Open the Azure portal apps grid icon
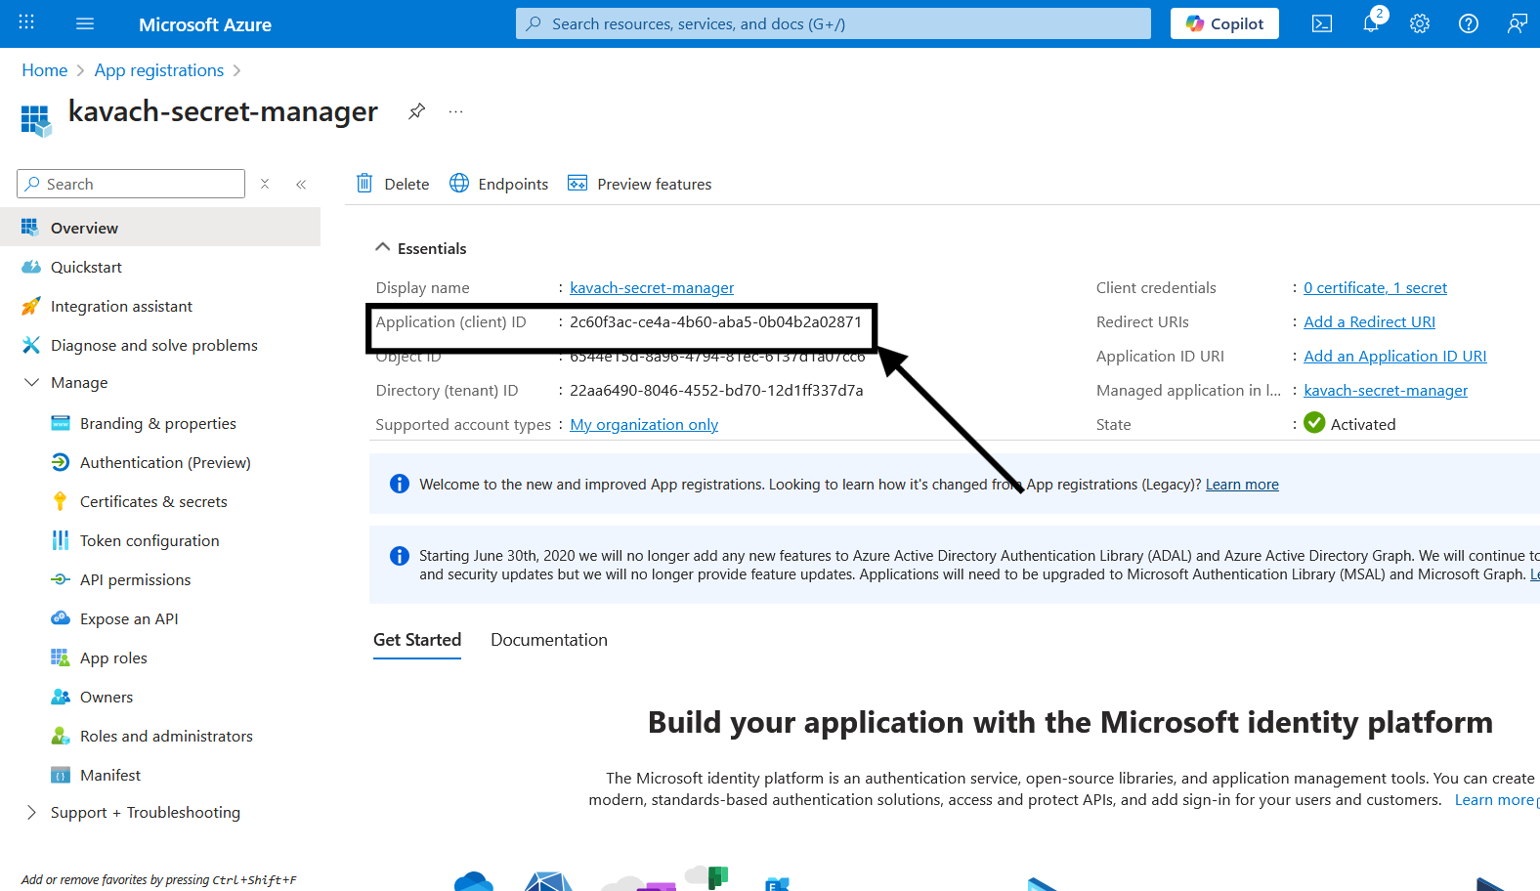The height and width of the screenshot is (891, 1540). coord(26,22)
